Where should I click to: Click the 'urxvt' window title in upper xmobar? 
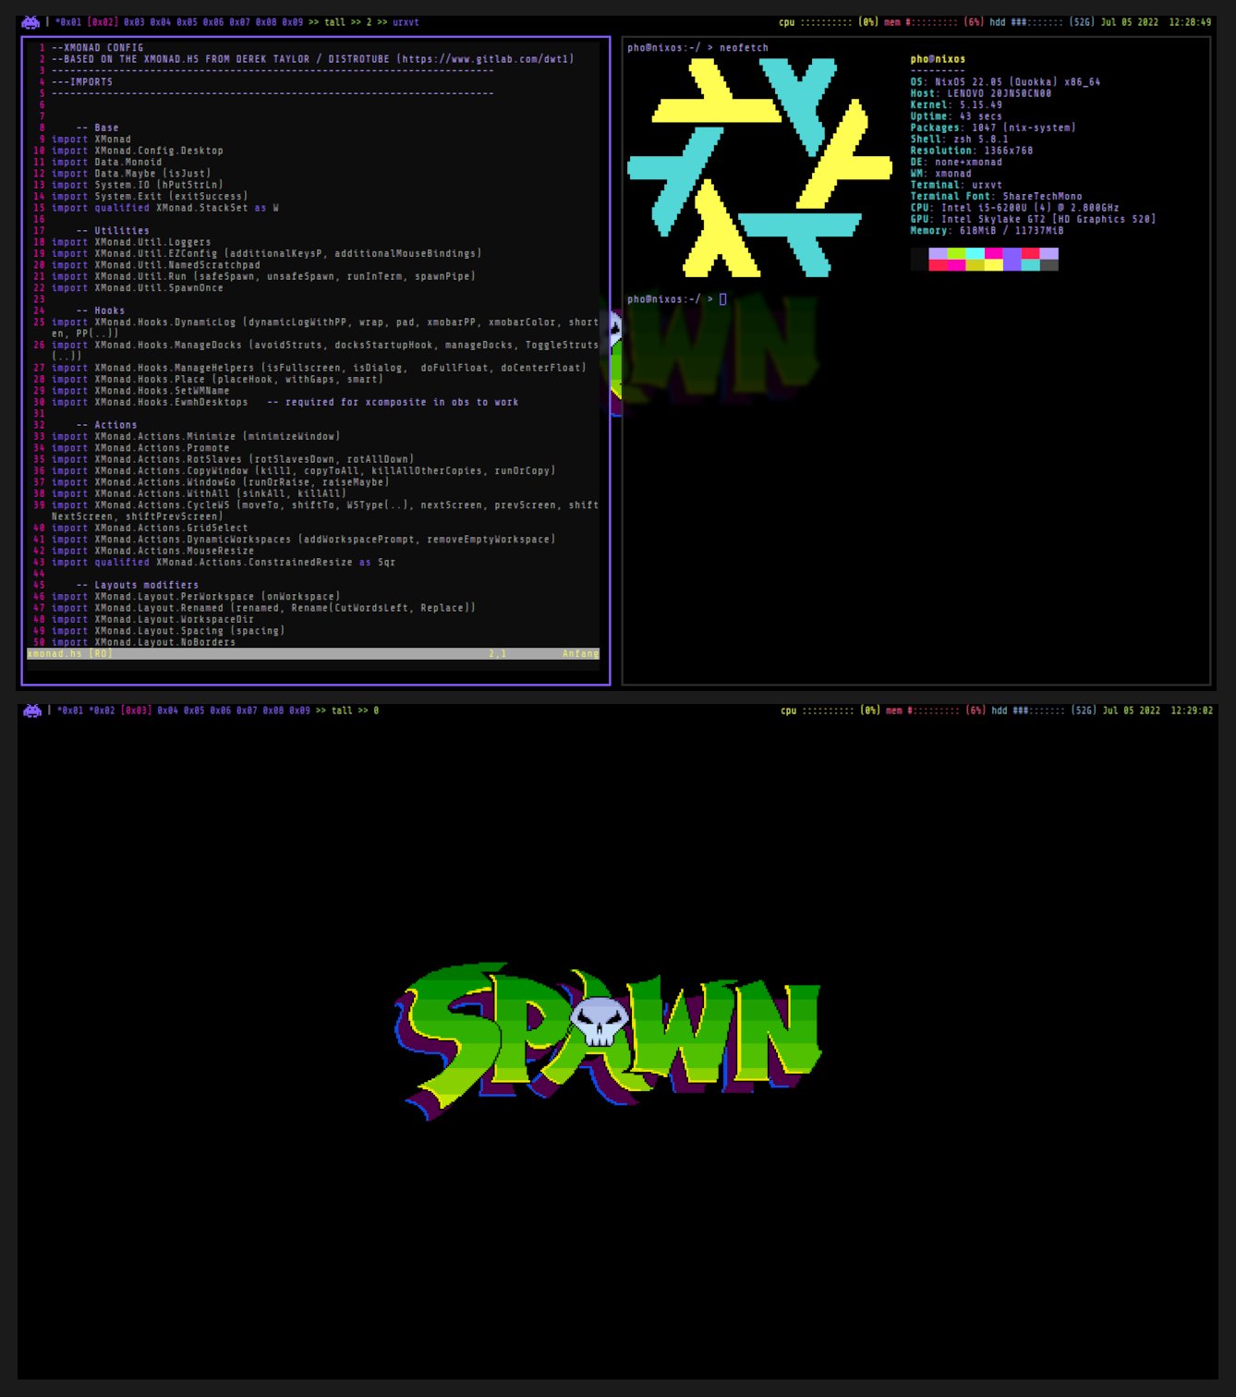pos(406,22)
